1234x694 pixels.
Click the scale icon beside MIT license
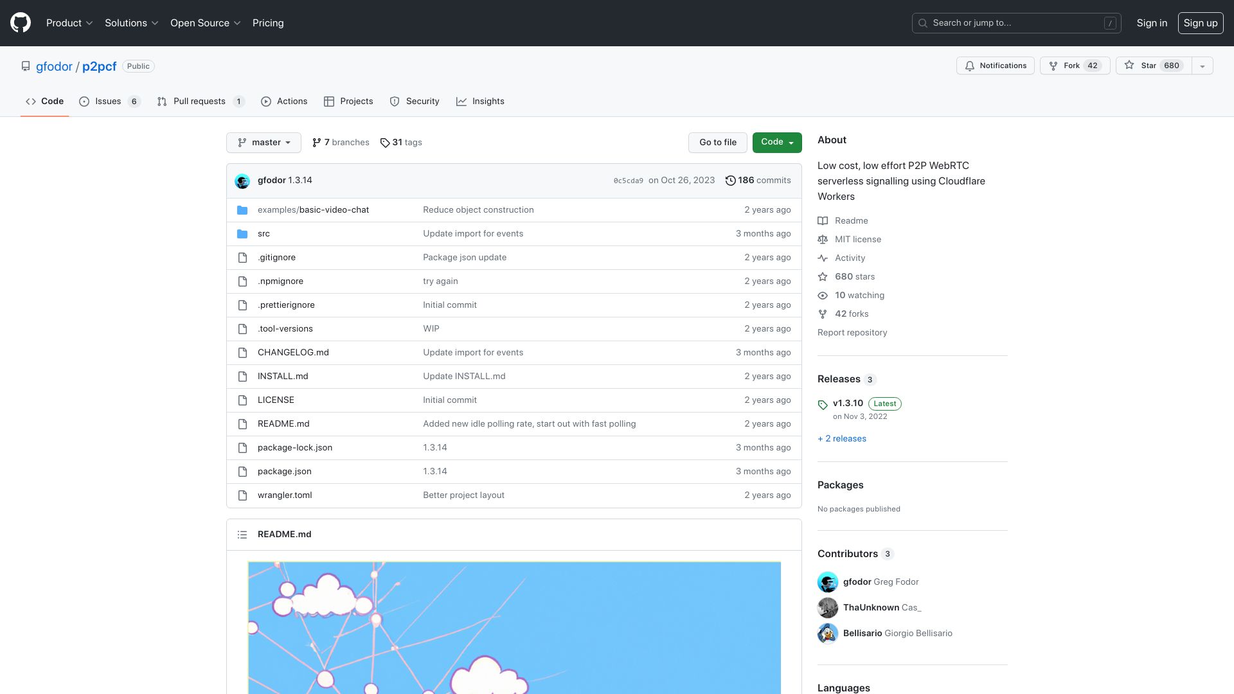click(823, 240)
